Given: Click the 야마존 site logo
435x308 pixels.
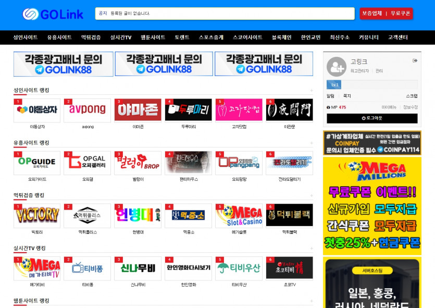Looking at the screenshot, I should coord(138,110).
